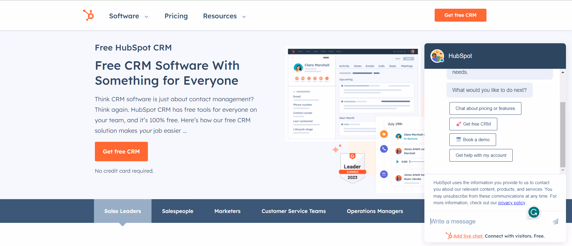Expand the Software dropdown chevron
This screenshot has height=246, width=572.
pyautogui.click(x=146, y=17)
